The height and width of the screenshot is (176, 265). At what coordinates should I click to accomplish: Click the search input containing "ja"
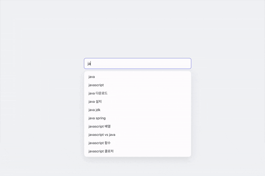point(137,64)
